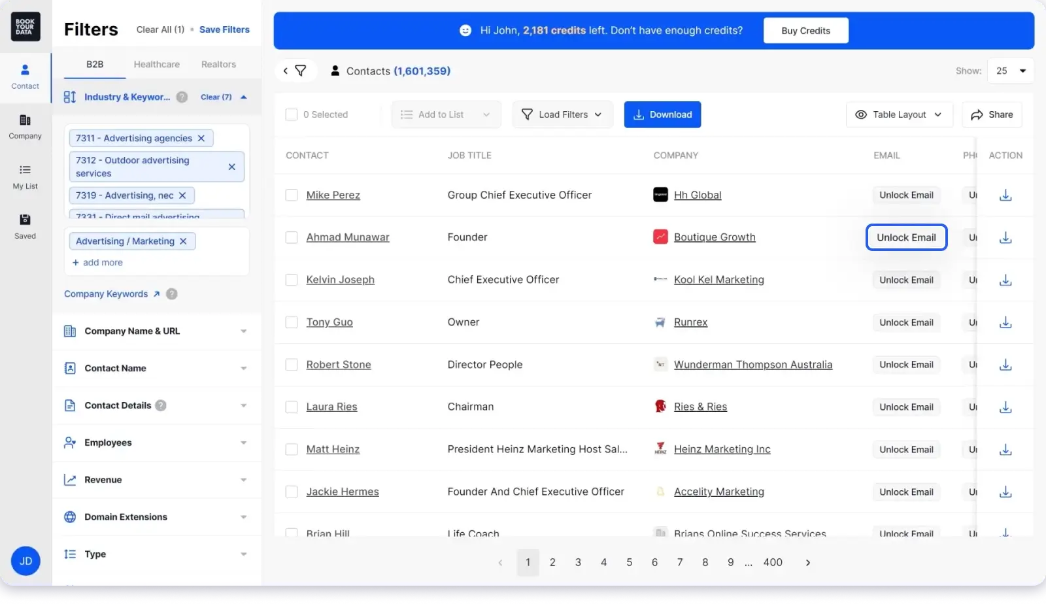The height and width of the screenshot is (604, 1046).
Task: Click the Buy Credits button
Action: pos(805,30)
